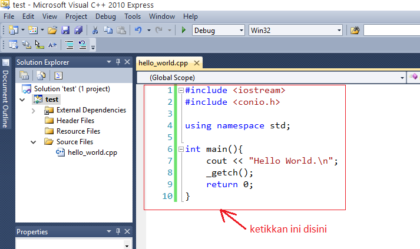
Task: Save the file with the floppy icon
Action: pos(65,30)
